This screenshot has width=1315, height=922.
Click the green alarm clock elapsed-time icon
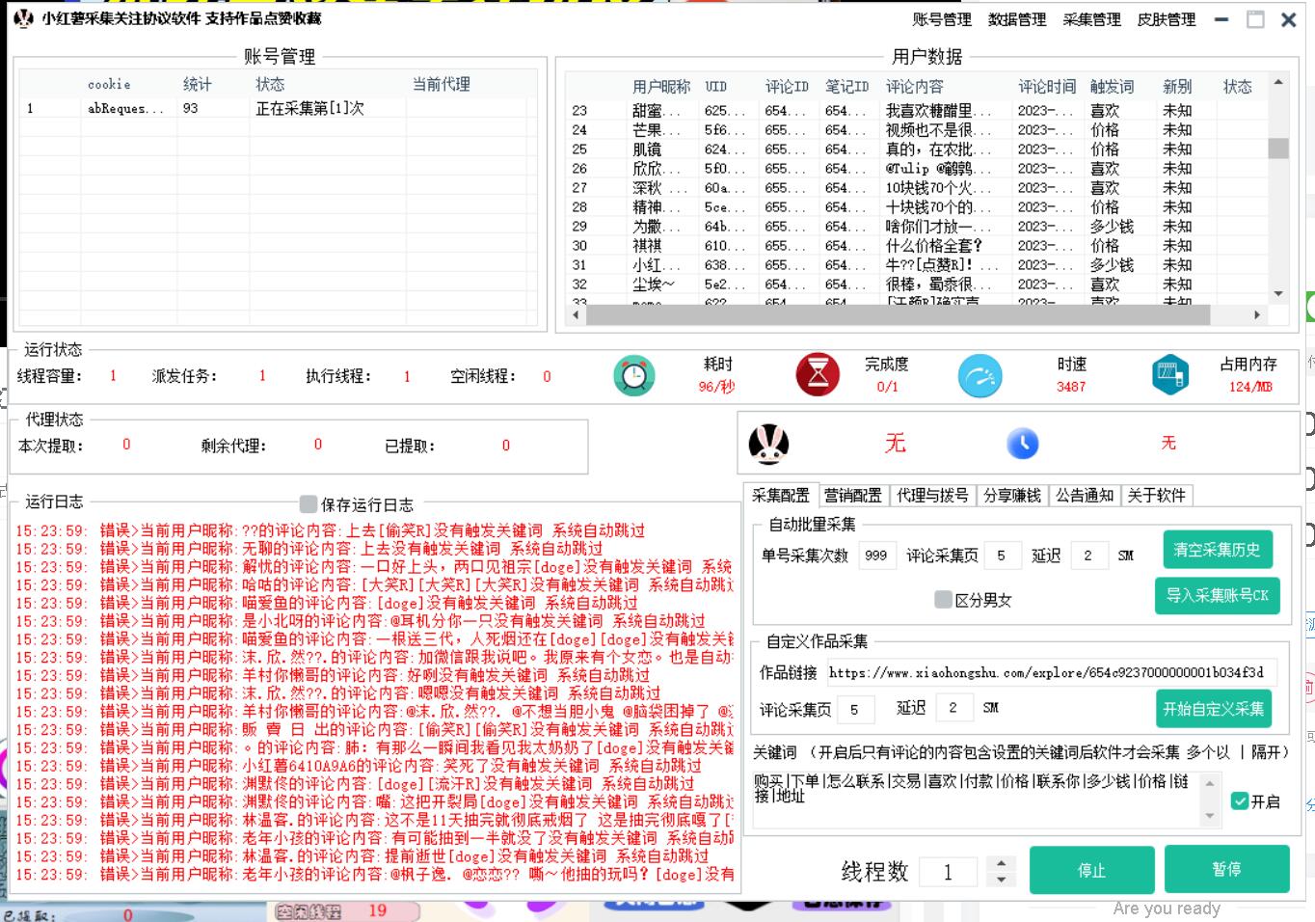633,376
